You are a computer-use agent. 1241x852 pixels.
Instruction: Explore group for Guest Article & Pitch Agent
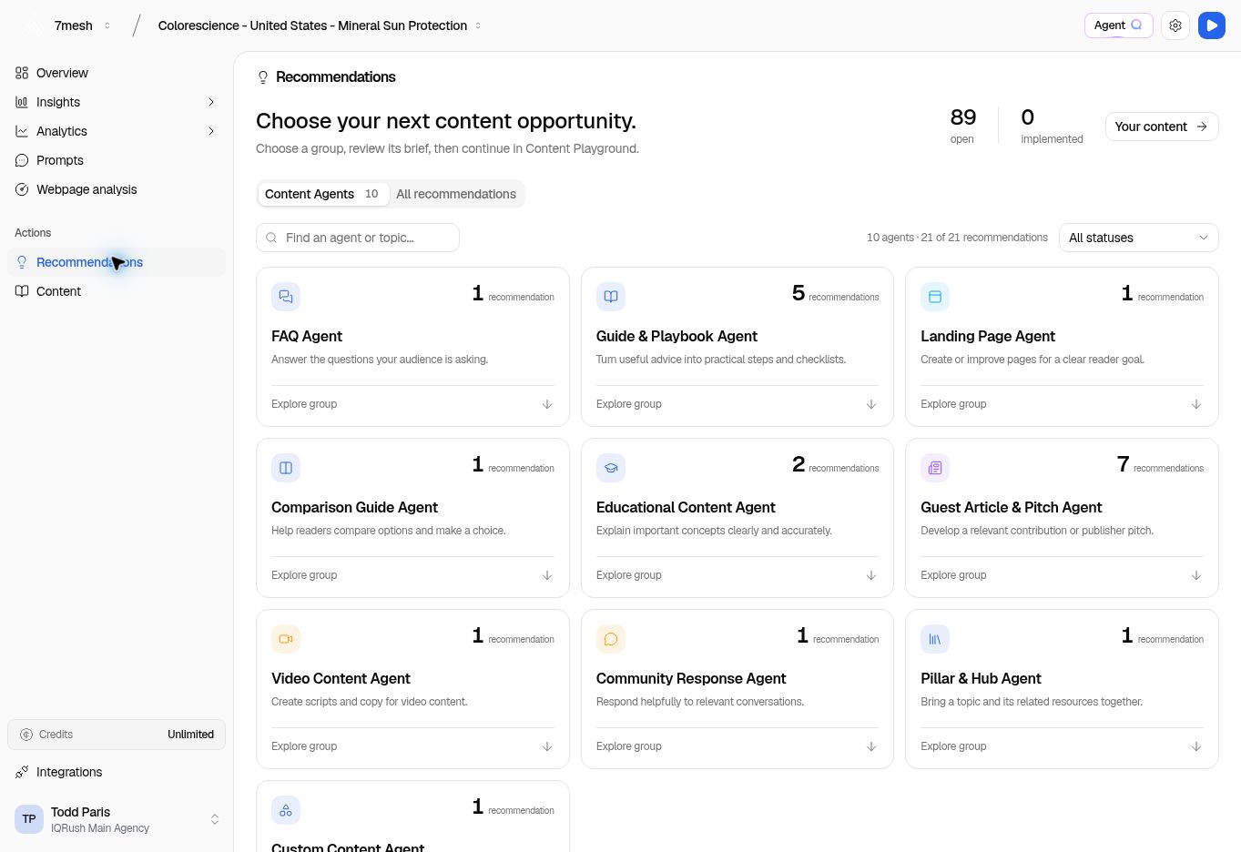click(x=1062, y=575)
